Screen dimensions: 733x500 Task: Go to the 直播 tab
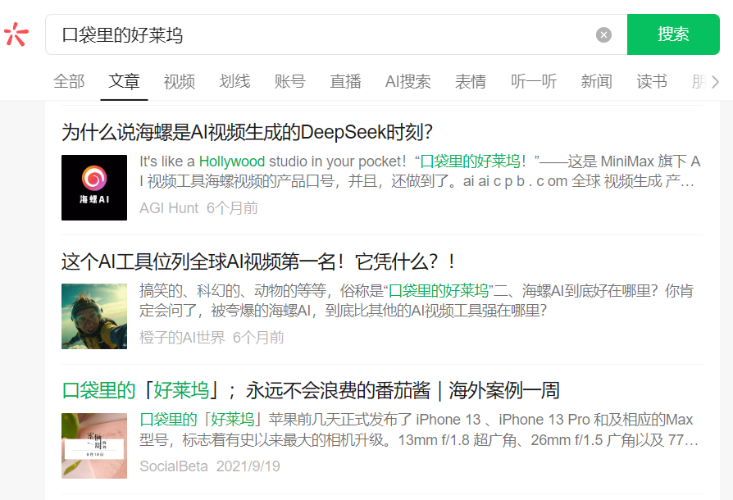345,82
